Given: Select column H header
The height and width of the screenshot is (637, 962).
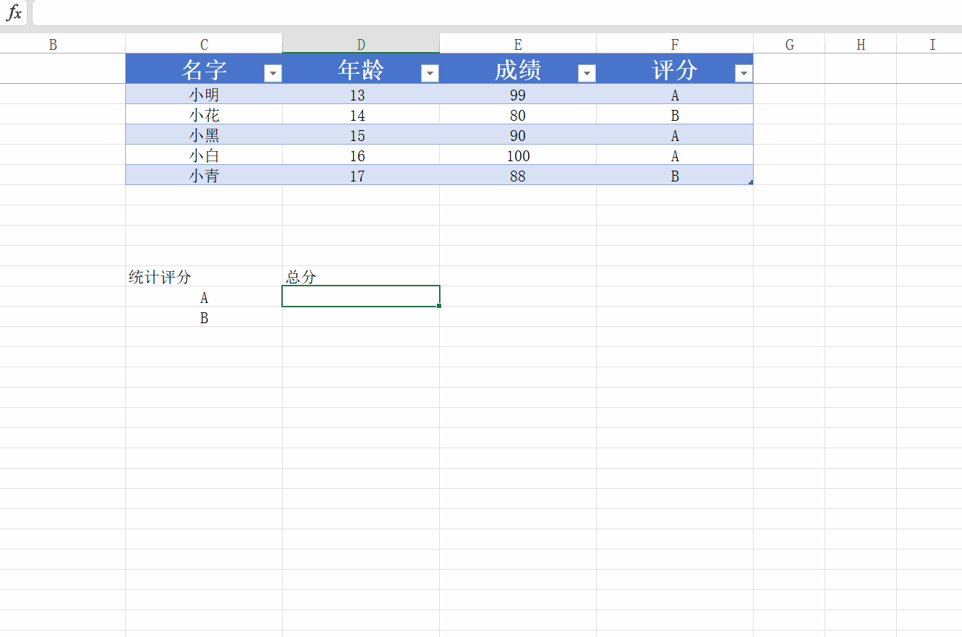Looking at the screenshot, I should pyautogui.click(x=861, y=44).
